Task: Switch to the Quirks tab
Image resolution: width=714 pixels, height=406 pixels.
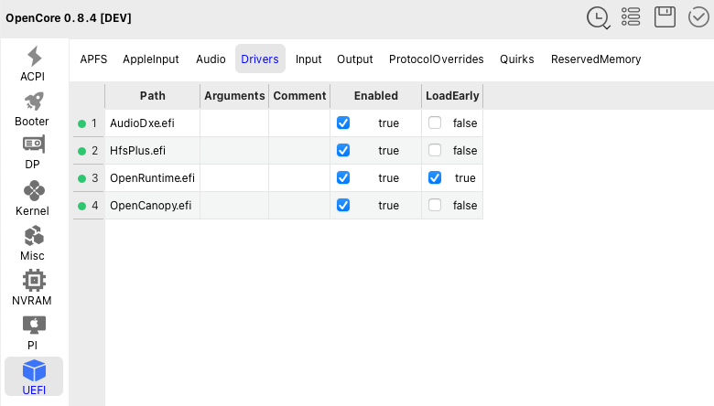Action: [517, 59]
